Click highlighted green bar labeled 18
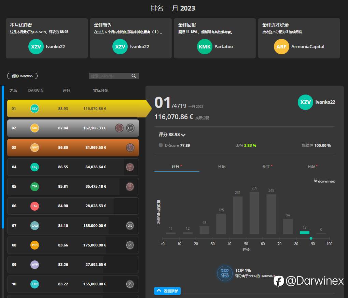348x298 pixels. [x=305, y=232]
